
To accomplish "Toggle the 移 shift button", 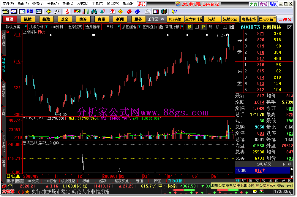I will point(217,27).
